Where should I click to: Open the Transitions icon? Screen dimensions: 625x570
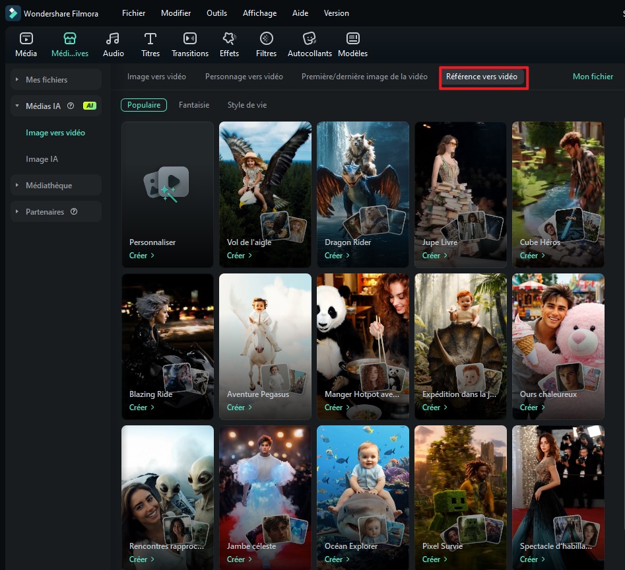189,39
